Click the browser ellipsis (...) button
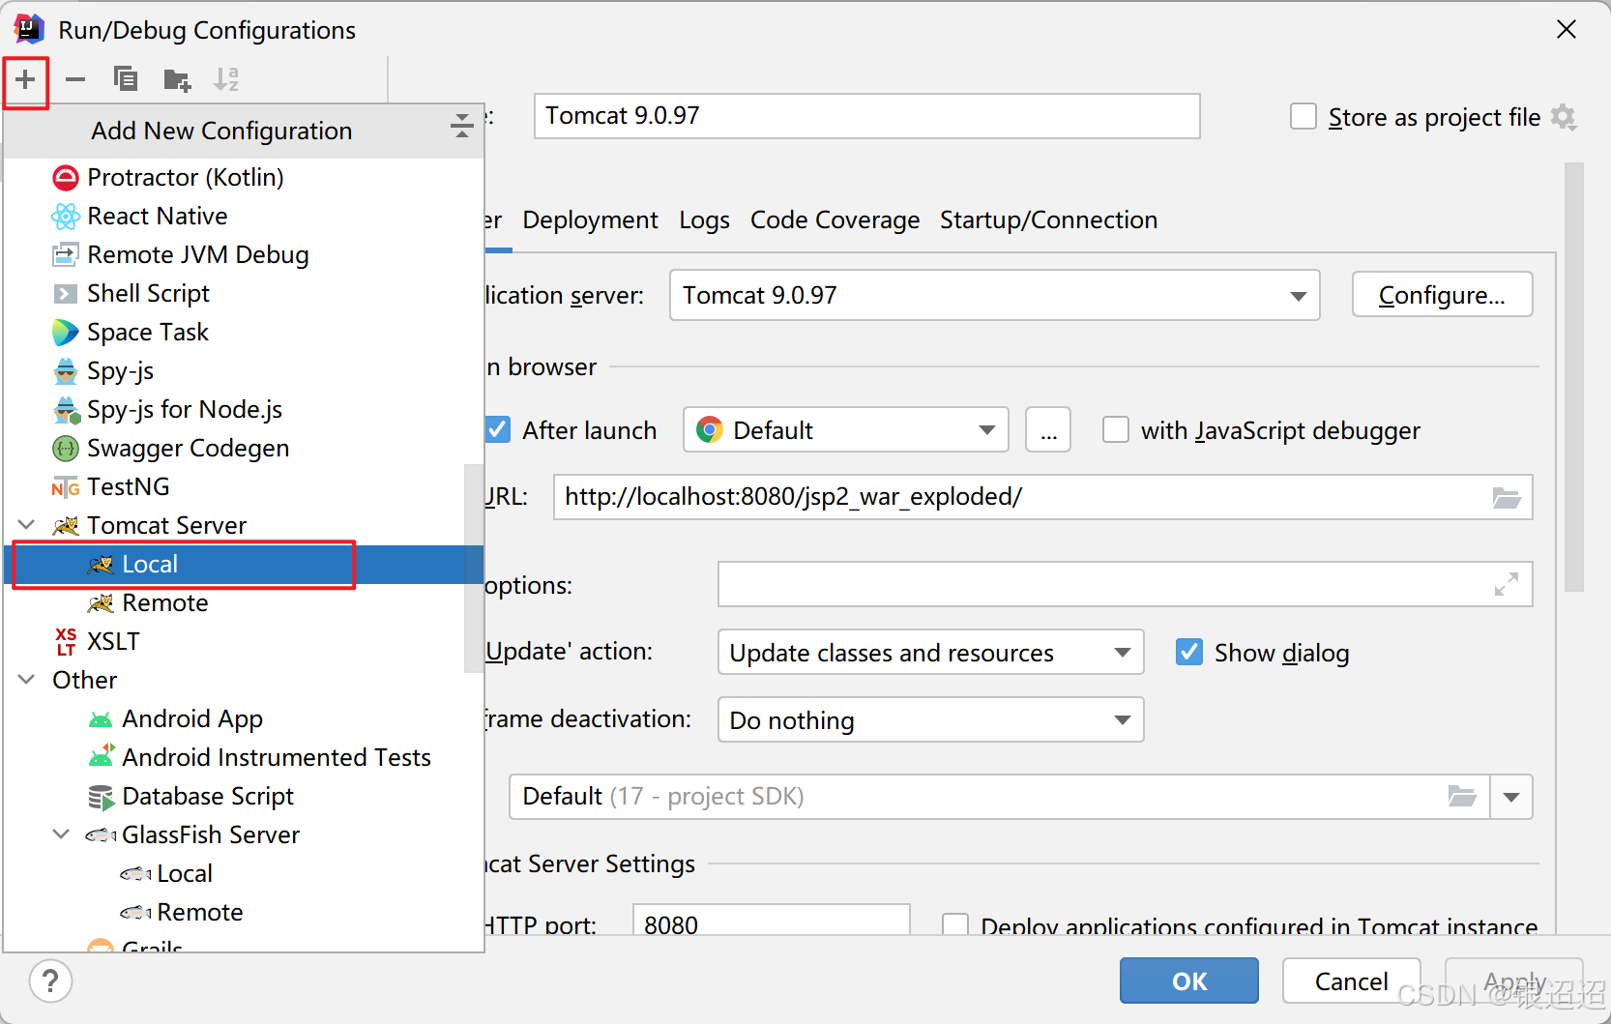Image resolution: width=1611 pixels, height=1024 pixels. tap(1048, 429)
